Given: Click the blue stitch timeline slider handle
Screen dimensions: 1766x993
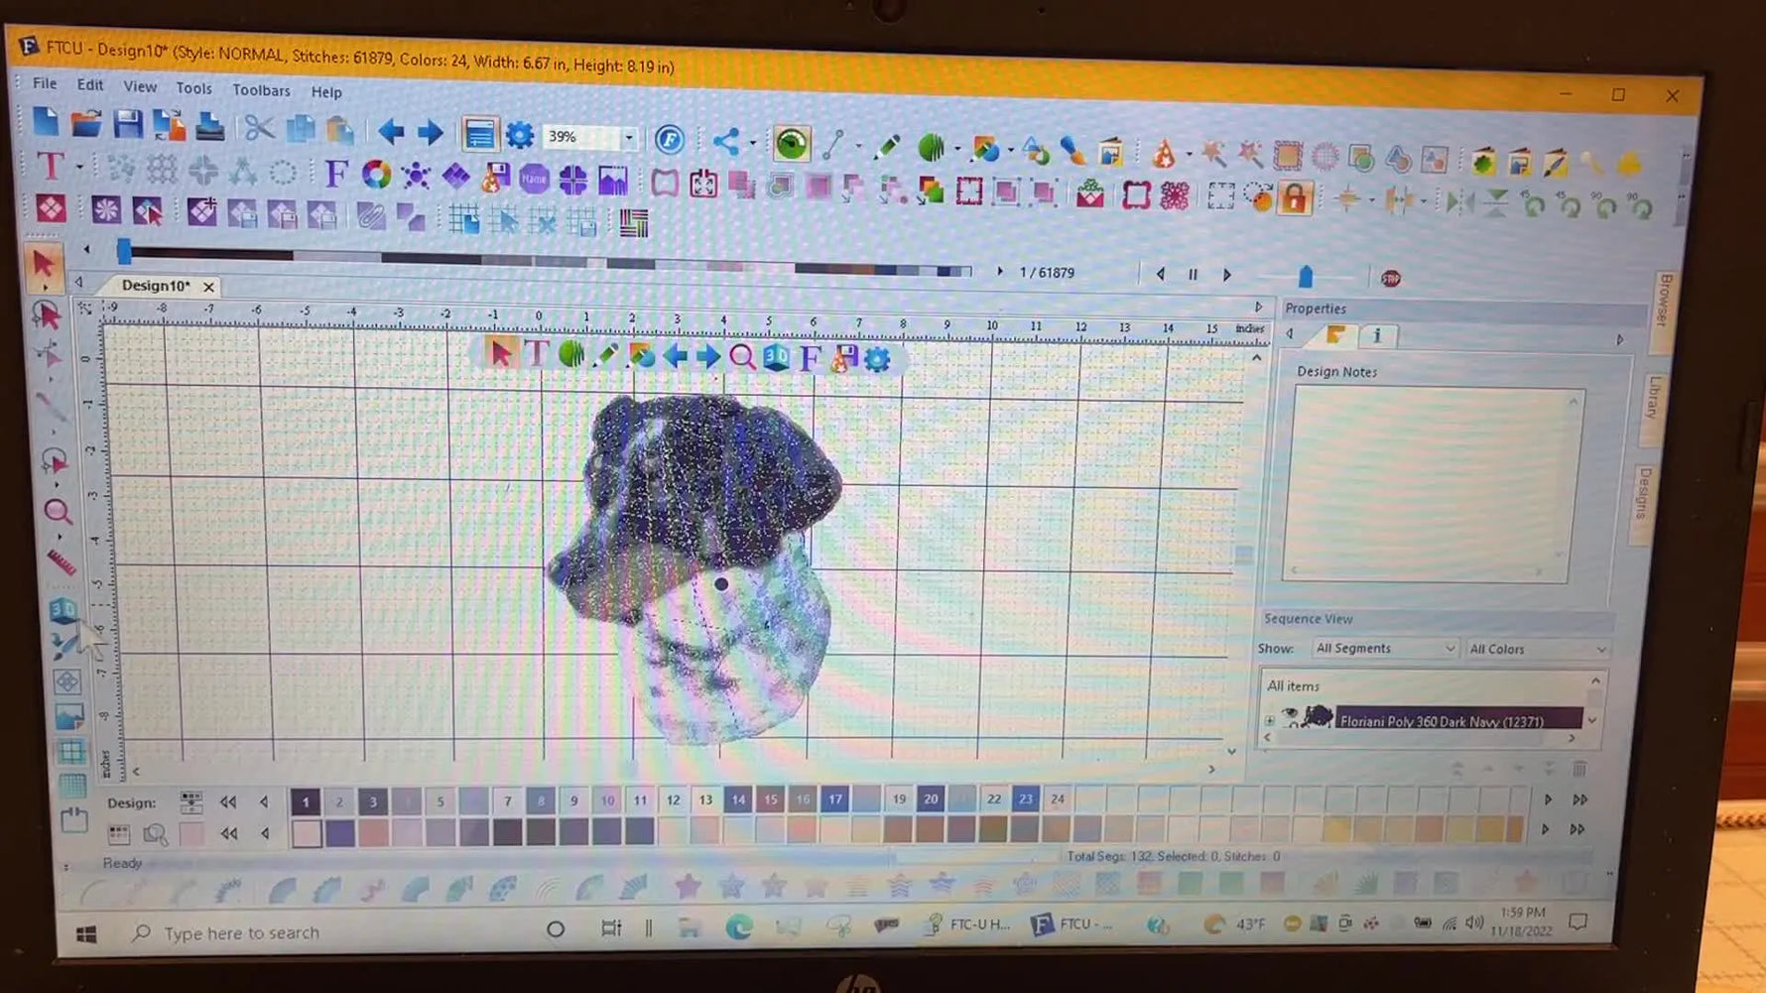Looking at the screenshot, I should (x=124, y=250).
